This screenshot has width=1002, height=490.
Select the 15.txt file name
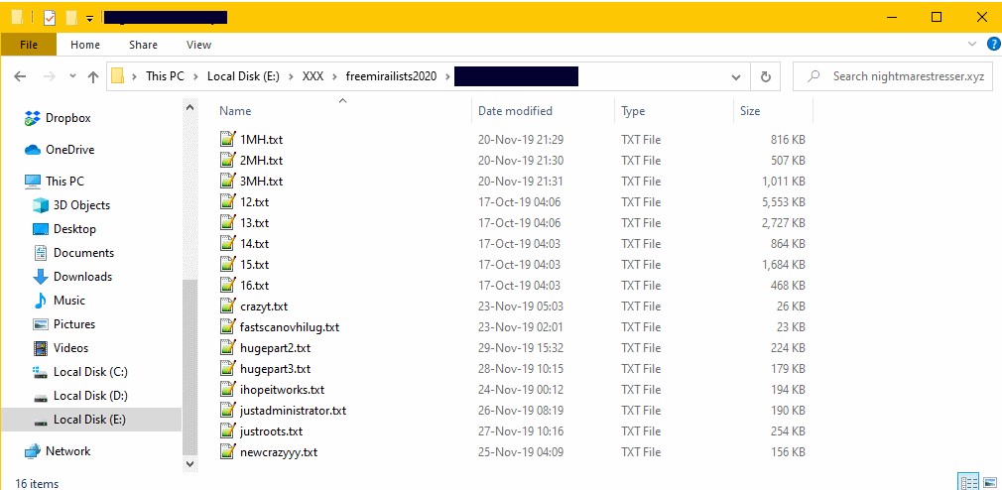tap(254, 265)
